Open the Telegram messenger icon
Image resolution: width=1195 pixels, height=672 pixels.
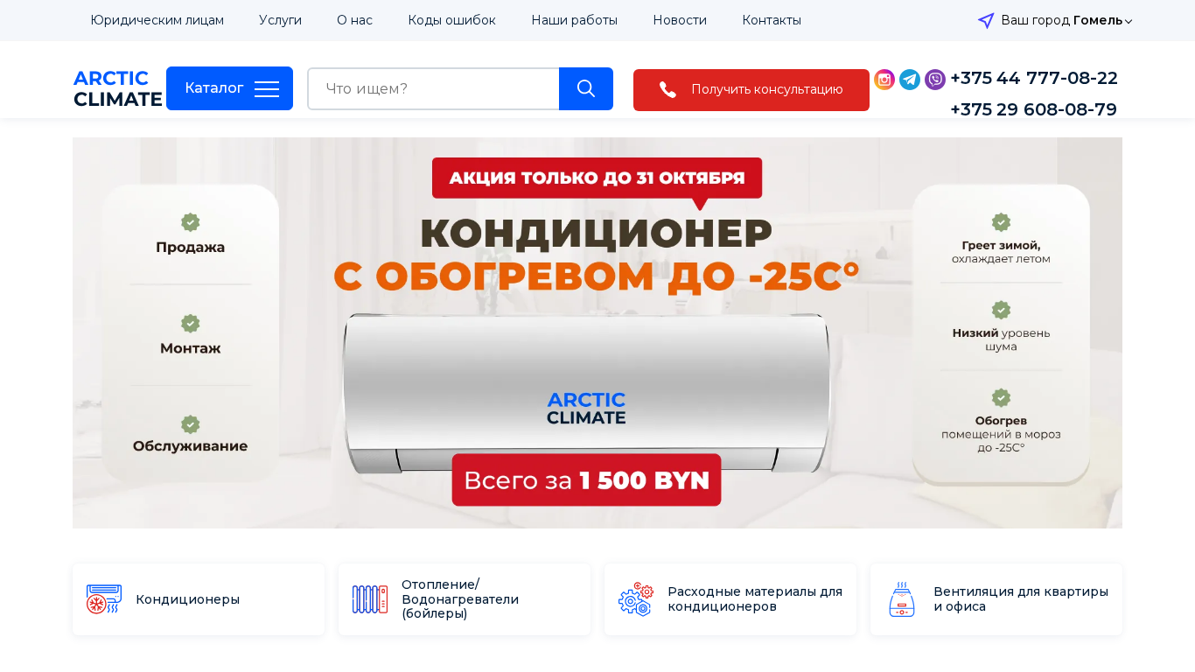910,80
